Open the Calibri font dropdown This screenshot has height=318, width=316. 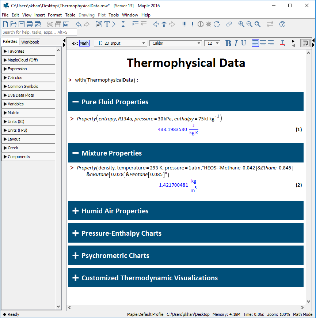175,43
